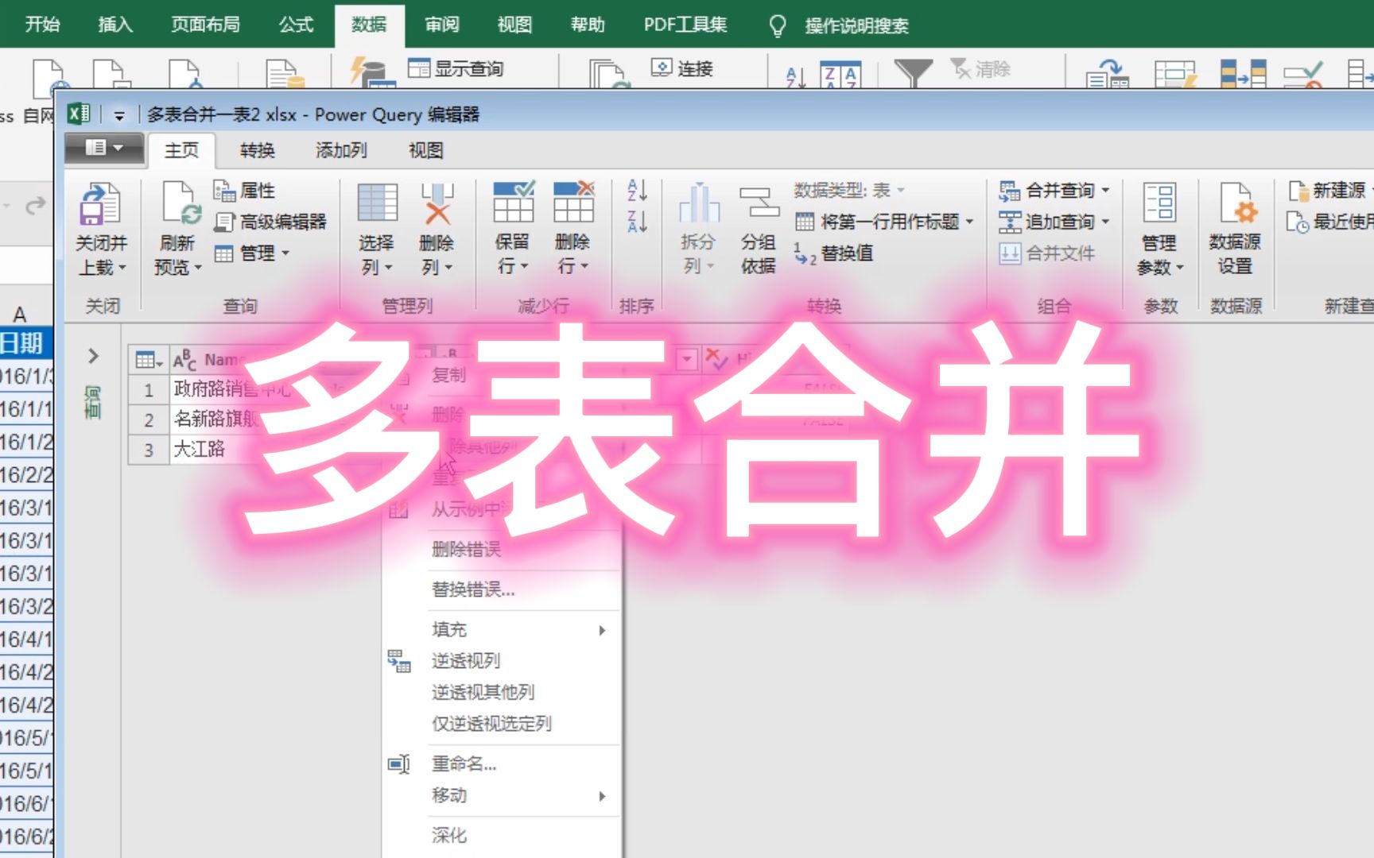Select row number 2 in the grid
The height and width of the screenshot is (858, 1374).
pos(149,419)
